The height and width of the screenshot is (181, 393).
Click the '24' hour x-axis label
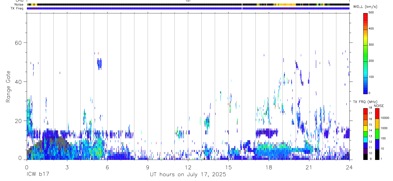(x=349, y=167)
